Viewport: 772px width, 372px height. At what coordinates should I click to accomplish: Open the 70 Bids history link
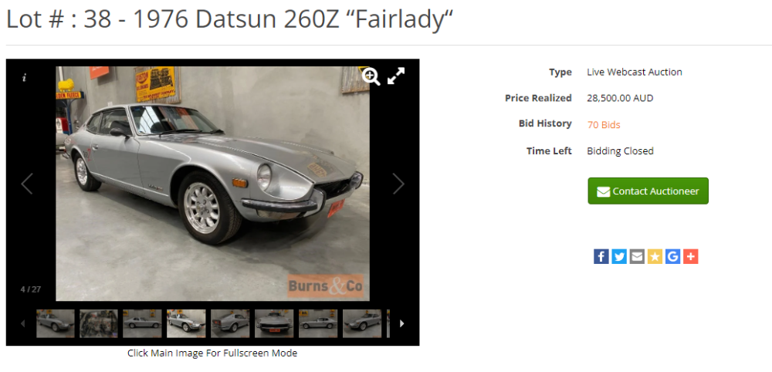604,125
